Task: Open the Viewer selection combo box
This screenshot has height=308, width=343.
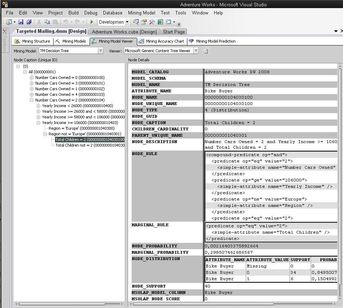Action: pos(161,51)
